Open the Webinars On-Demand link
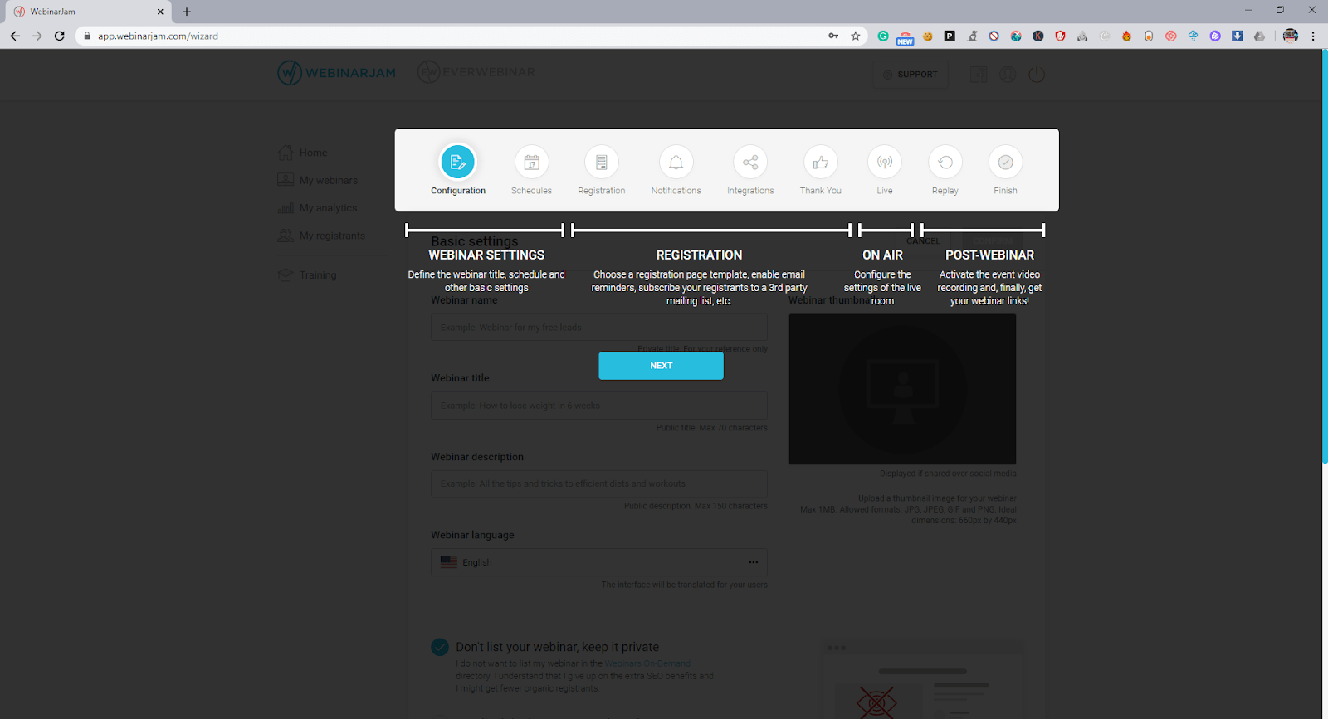 647,663
